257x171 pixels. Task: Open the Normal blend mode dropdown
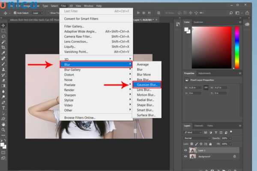point(197,139)
